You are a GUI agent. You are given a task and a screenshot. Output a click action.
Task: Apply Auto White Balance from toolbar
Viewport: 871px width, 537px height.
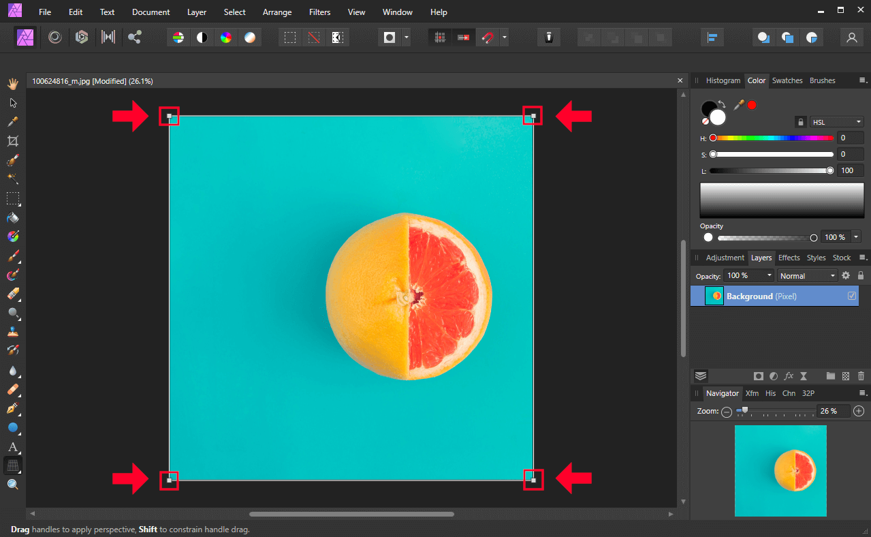pos(250,37)
